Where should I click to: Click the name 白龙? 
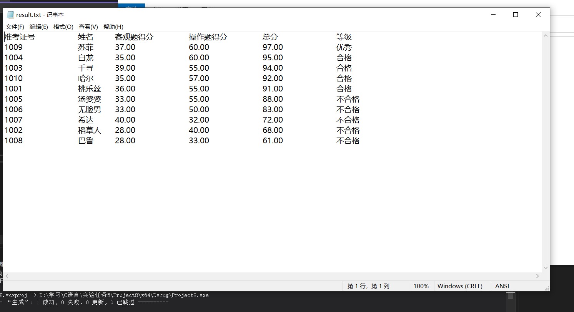point(86,58)
